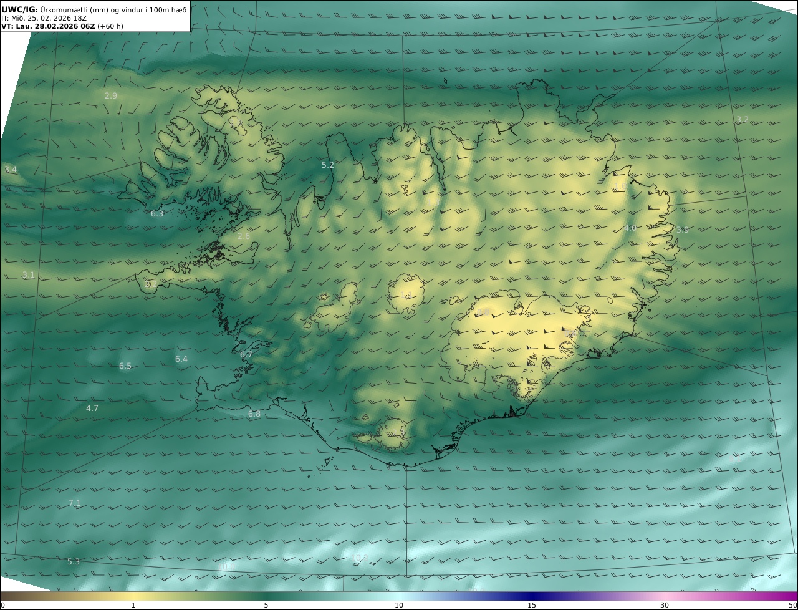Click the 10 tick on the colorbar
Screen dimensions: 798x610
point(399,605)
